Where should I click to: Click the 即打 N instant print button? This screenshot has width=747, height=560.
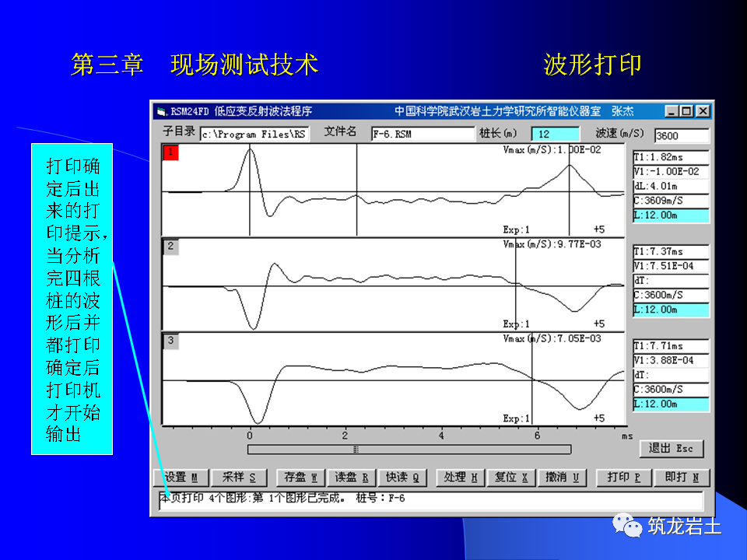682,477
